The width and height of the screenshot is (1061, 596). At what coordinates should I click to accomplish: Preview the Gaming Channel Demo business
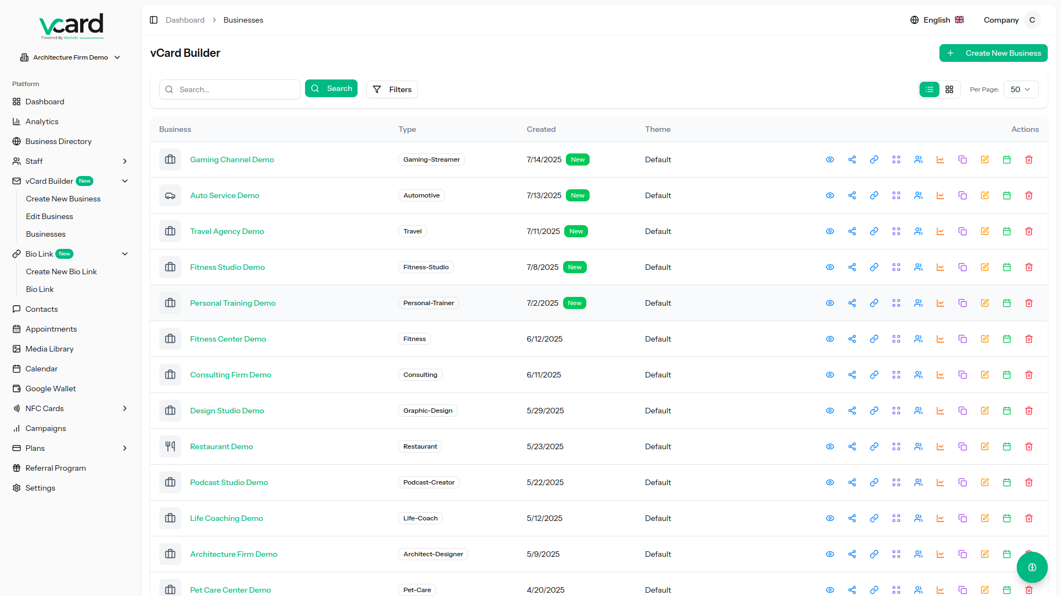point(830,159)
